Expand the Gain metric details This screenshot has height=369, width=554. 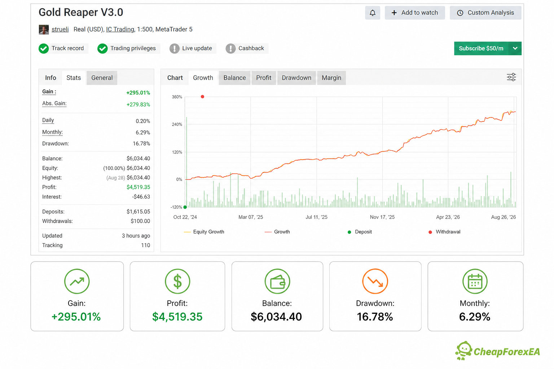coord(49,92)
